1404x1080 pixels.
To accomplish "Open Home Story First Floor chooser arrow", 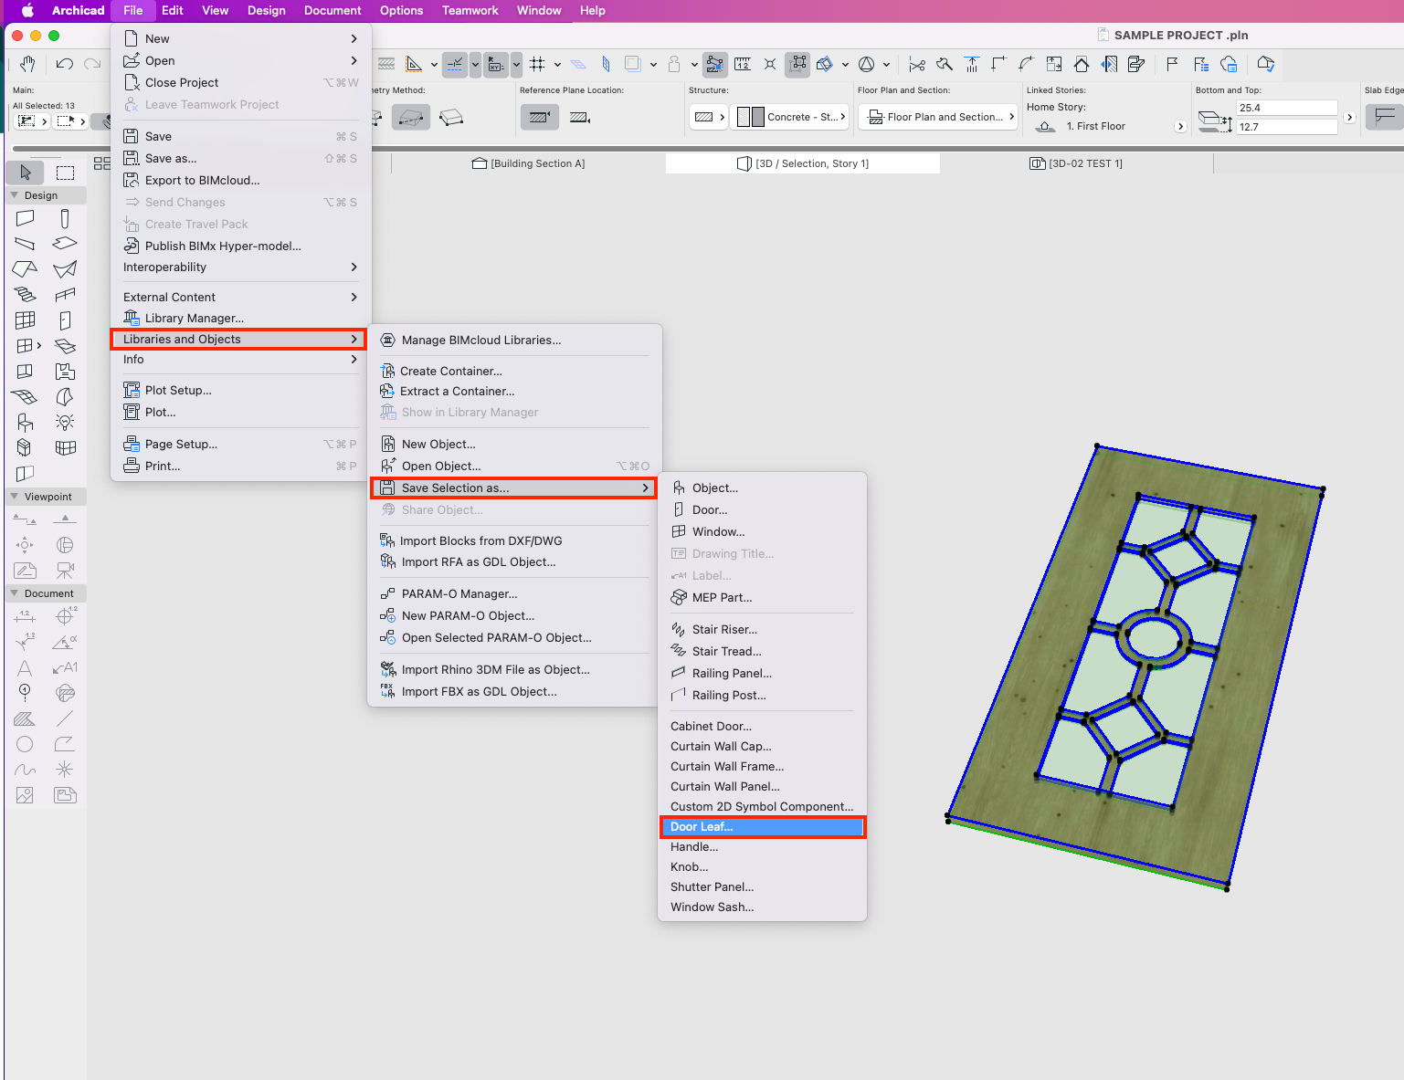I will pyautogui.click(x=1180, y=127).
